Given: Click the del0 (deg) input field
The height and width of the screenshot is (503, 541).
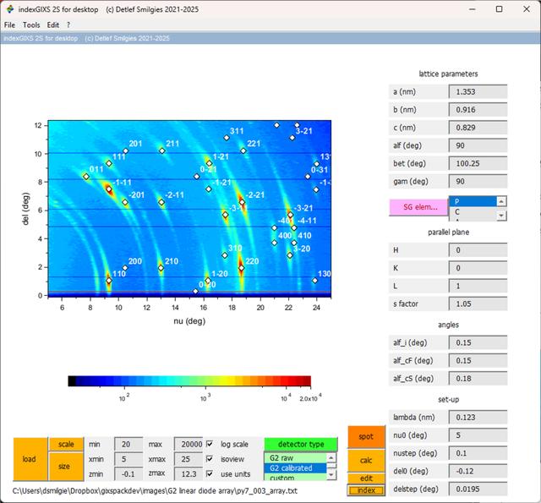Looking at the screenshot, I should 478,471.
